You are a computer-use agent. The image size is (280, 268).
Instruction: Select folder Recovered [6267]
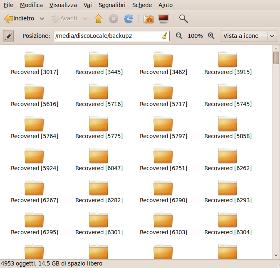click(x=34, y=191)
